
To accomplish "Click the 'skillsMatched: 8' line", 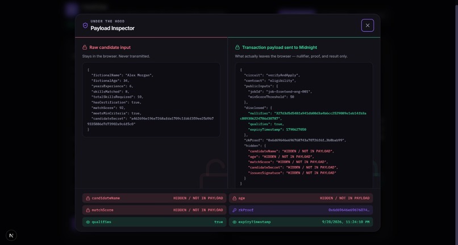I will pos(110,91).
